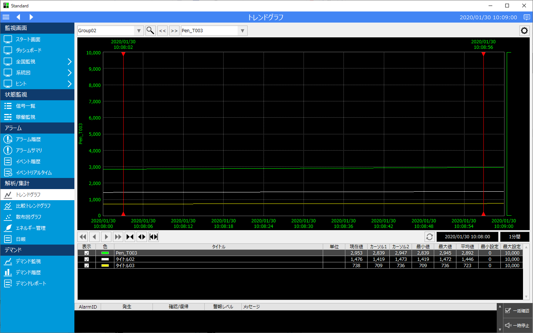The width and height of the screenshot is (533, 333).
Task: Click the expand time axis icon
Action: pyautogui.click(x=142, y=237)
